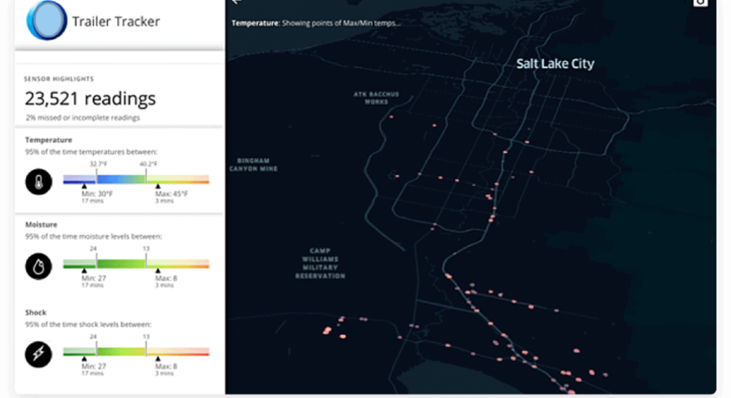Click the Temperature gradient range bar

pos(136,179)
